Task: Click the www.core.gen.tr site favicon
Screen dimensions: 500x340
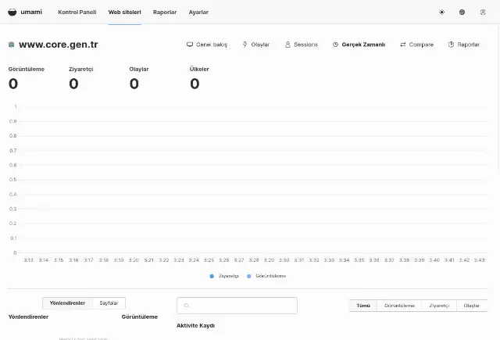Action: (x=12, y=45)
